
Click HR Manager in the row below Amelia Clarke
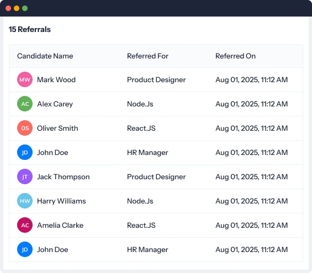tap(147, 250)
